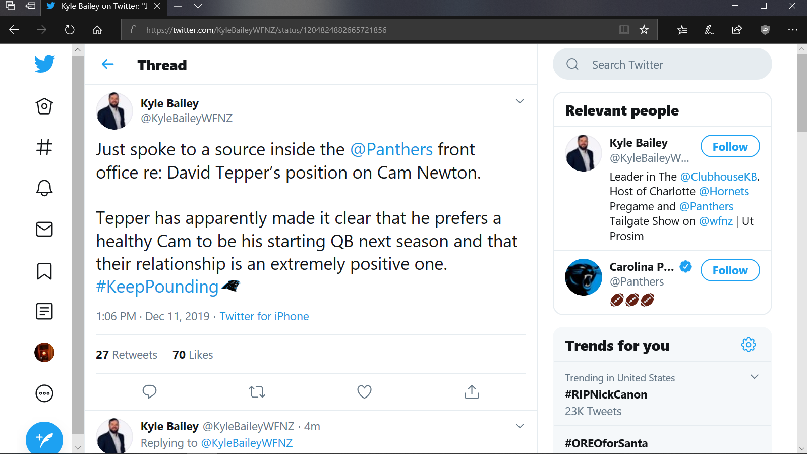The height and width of the screenshot is (454, 807).
Task: Open Notifications bell icon
Action: (44, 188)
